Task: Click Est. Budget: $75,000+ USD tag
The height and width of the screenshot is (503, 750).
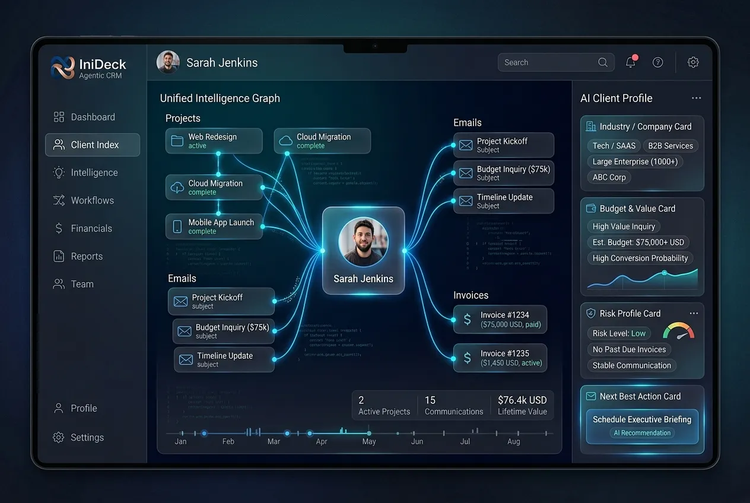Action: pos(638,242)
